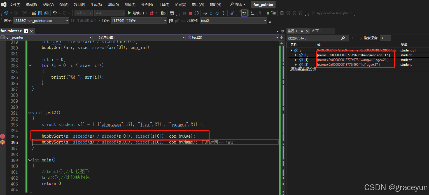The image size is (429, 195).
Task: Open the search depth 3 dropdown
Action: tap(385, 38)
